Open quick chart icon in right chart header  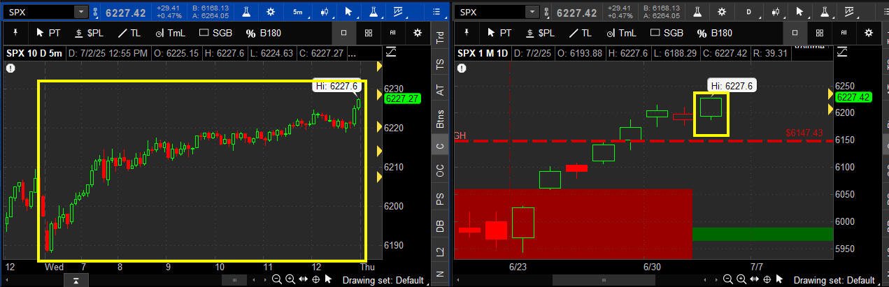tap(848, 12)
